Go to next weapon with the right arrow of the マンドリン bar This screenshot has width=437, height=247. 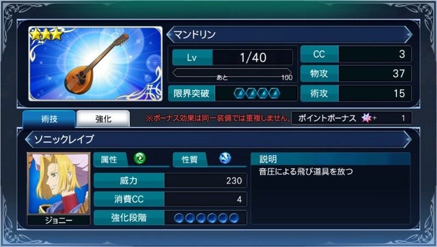[x=408, y=34]
